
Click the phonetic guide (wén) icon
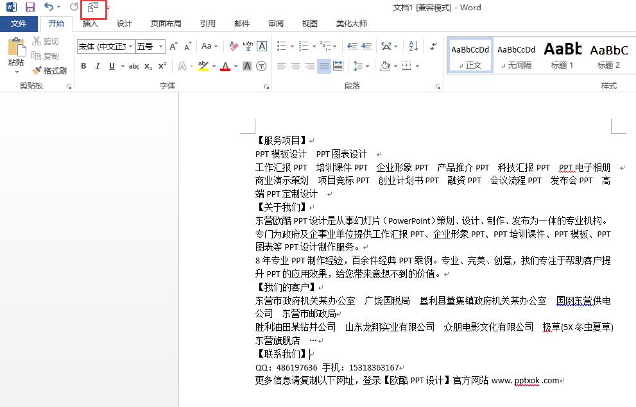coord(248,46)
